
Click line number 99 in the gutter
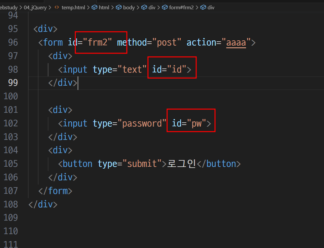click(x=13, y=83)
